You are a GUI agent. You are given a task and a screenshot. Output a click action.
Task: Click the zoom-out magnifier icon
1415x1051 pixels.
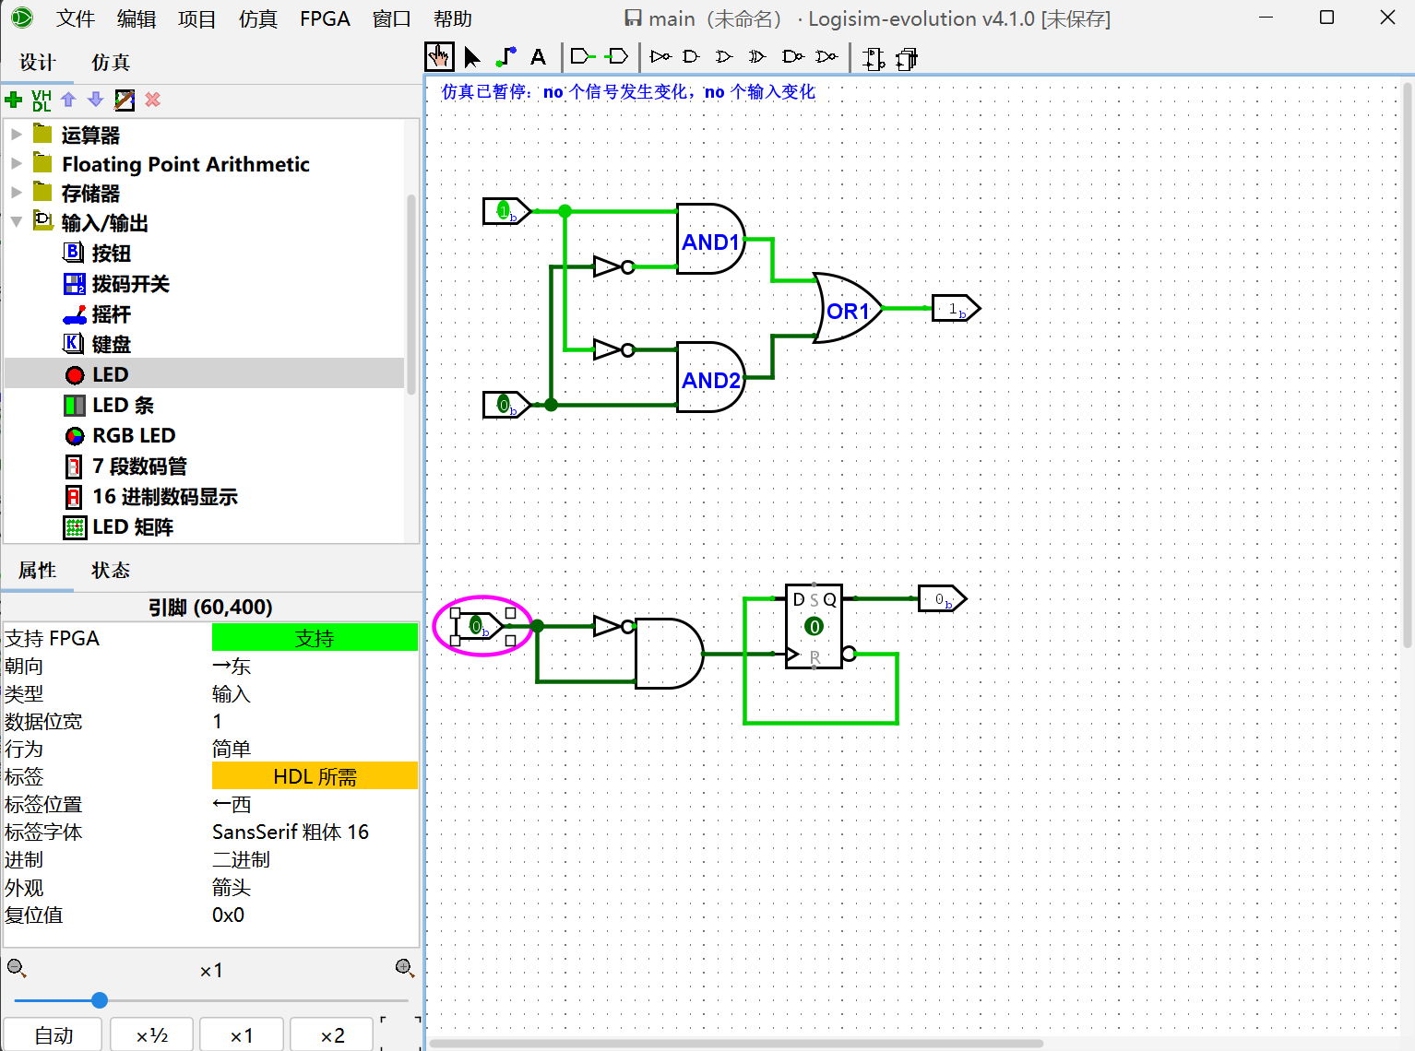[x=17, y=968]
